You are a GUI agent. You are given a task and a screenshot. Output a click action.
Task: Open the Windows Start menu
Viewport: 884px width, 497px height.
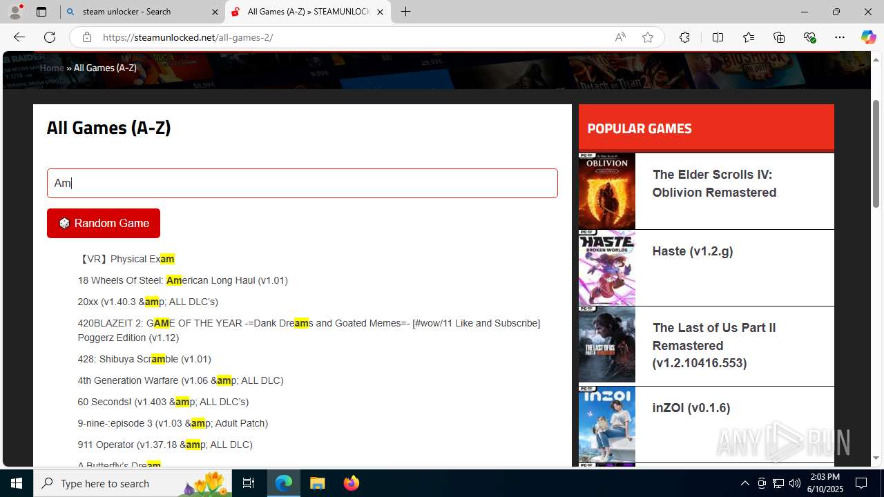coord(17,483)
